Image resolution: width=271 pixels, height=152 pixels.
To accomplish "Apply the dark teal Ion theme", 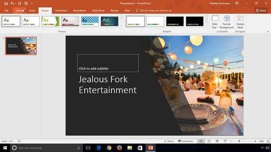I will (110, 22).
